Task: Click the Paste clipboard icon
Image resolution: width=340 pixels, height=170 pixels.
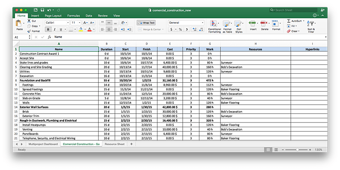Action: tap(19, 23)
